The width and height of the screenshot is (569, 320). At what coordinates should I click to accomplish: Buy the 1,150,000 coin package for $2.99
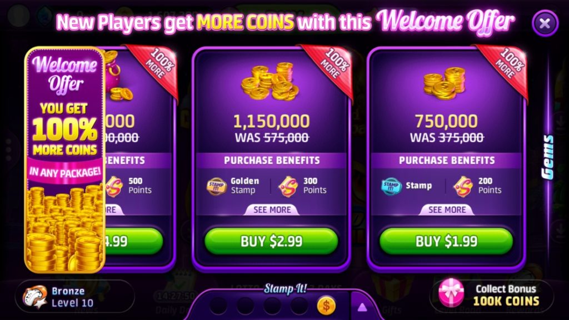[x=271, y=241]
